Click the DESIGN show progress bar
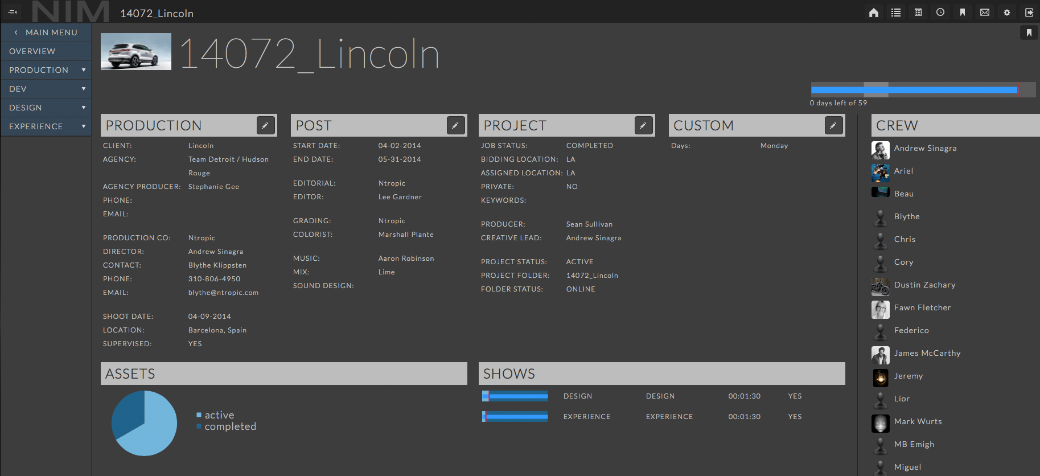Viewport: 1040px width, 476px height. [515, 396]
